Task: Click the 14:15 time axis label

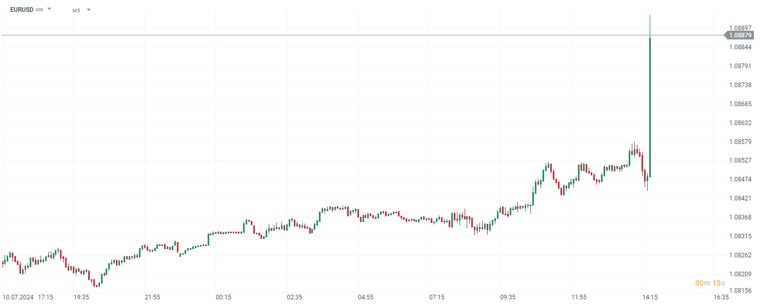Action: (650, 297)
